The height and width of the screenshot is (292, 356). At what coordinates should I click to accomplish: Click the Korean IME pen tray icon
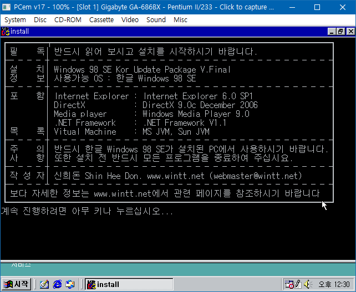[x=298, y=284]
